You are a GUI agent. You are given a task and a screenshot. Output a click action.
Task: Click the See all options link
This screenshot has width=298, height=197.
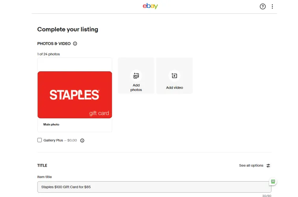251,165
